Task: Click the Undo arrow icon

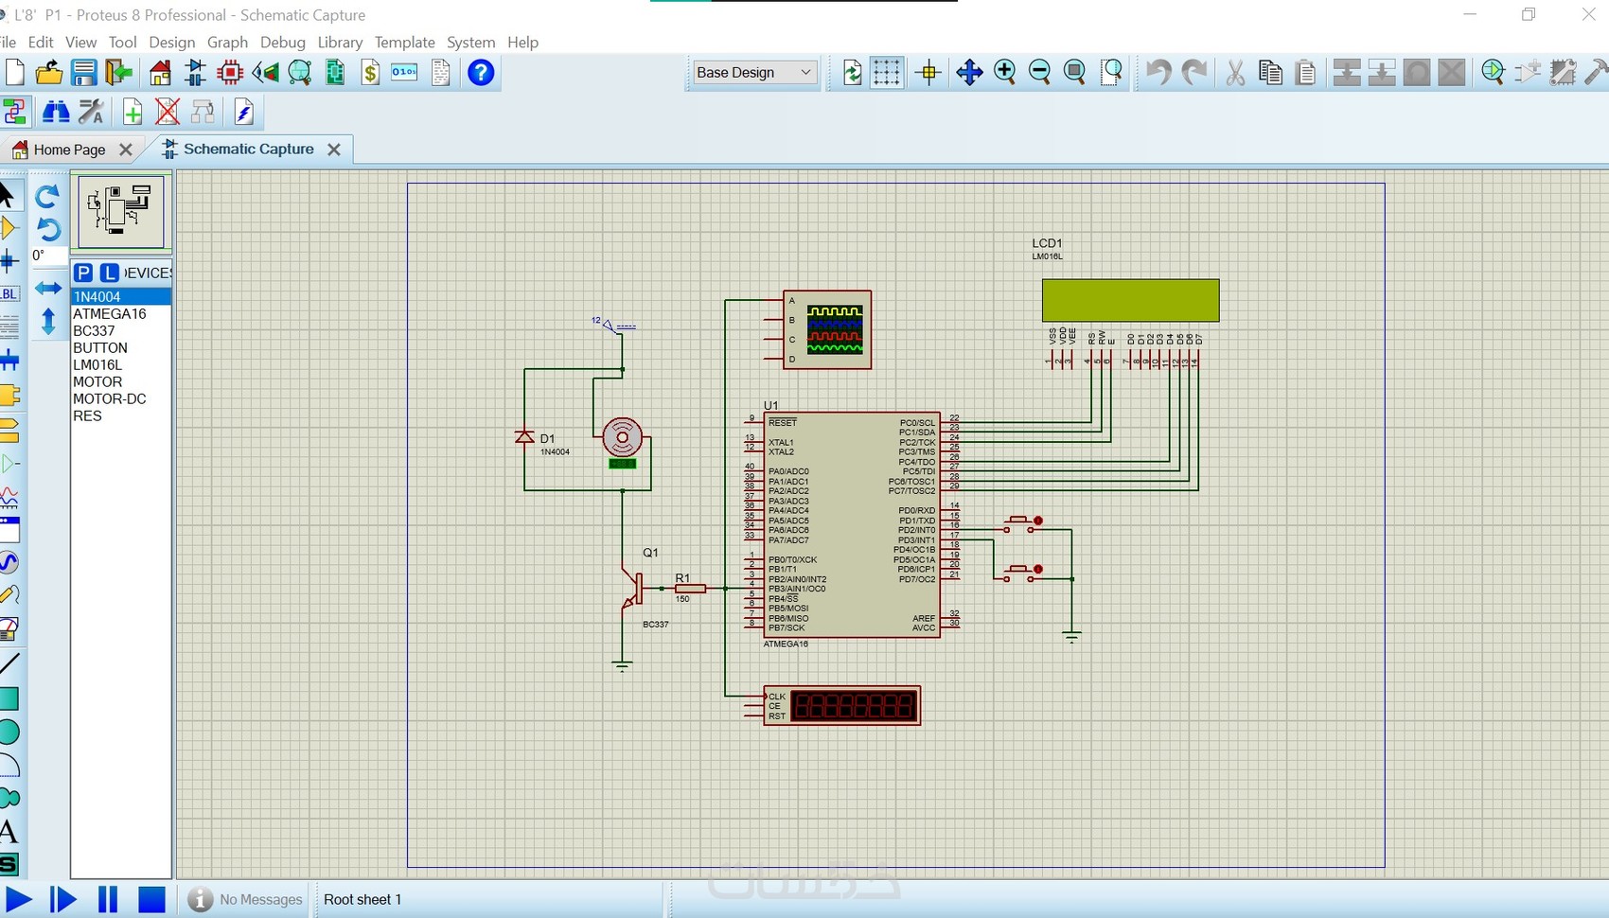Action: tap(1158, 73)
